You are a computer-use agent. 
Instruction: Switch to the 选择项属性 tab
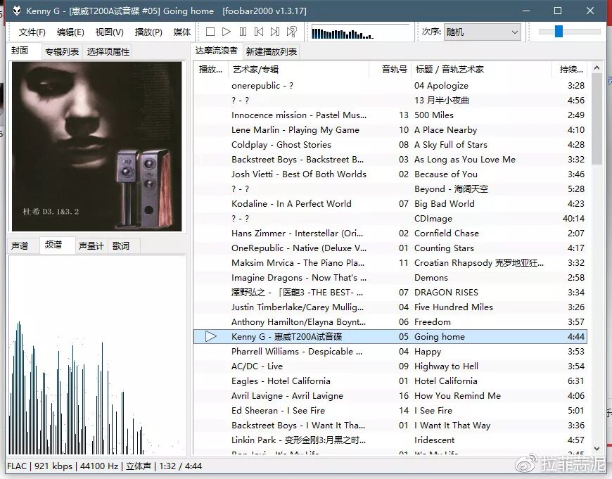tap(108, 51)
